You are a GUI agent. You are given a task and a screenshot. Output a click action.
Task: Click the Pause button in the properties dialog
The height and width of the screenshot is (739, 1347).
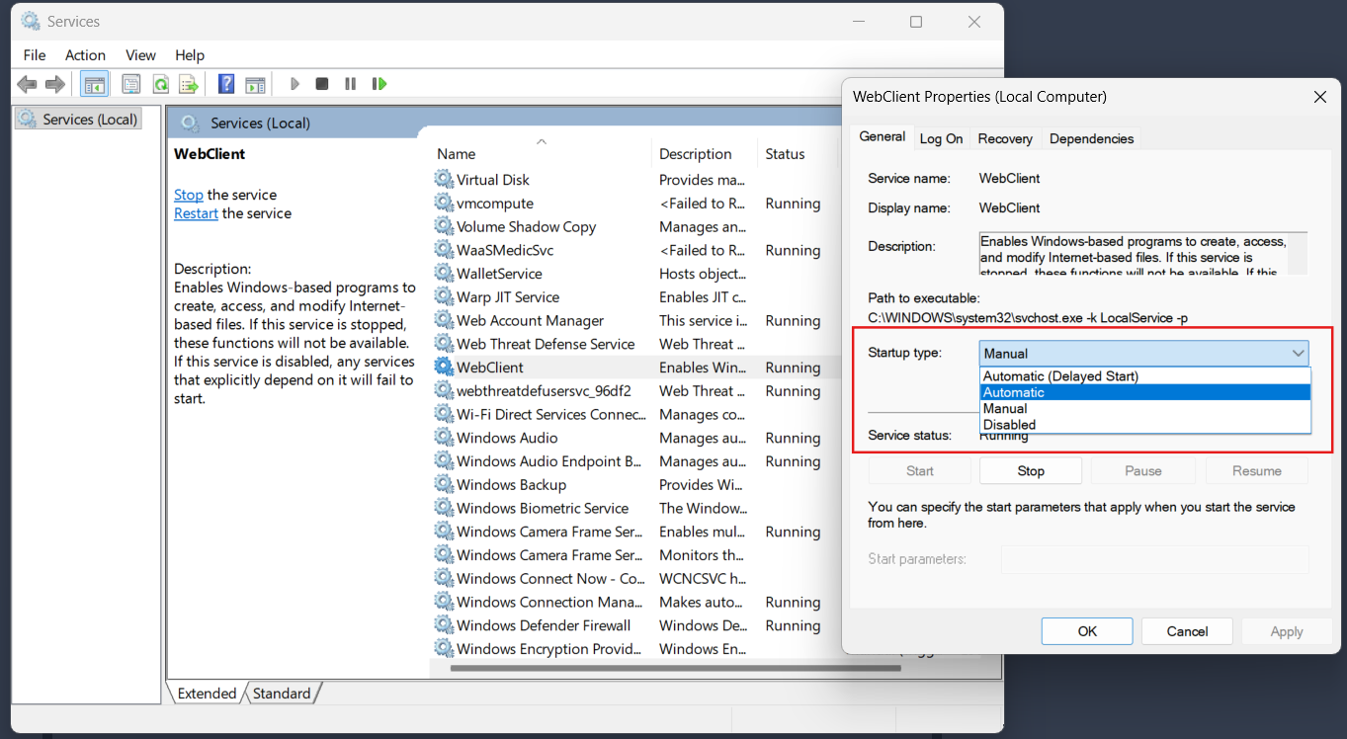pyautogui.click(x=1143, y=471)
